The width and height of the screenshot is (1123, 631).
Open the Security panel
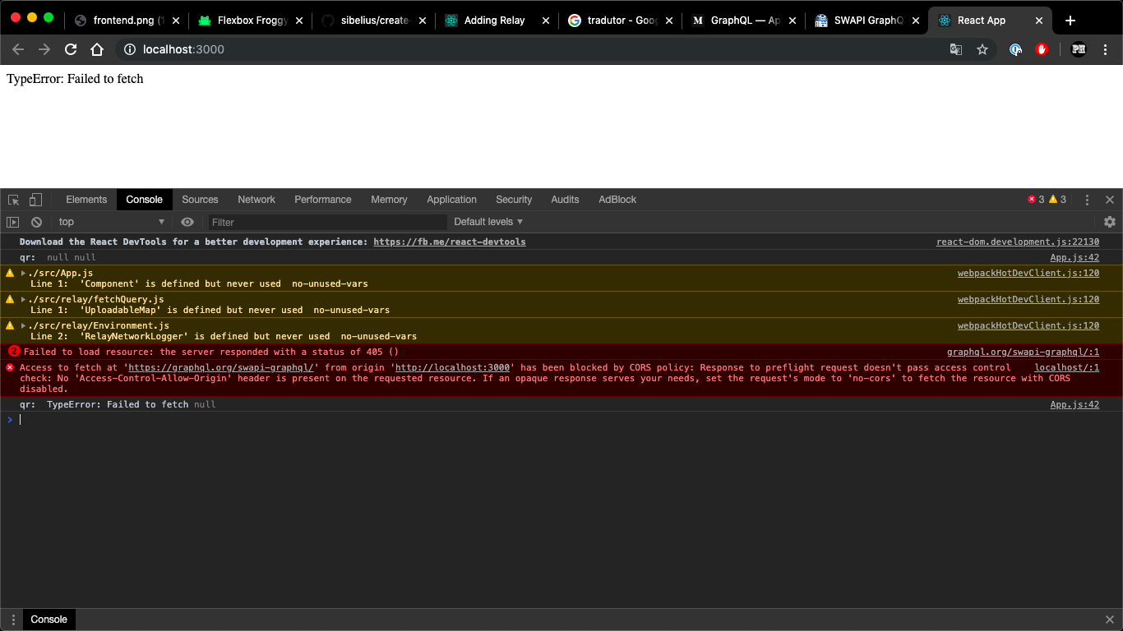tap(514, 200)
